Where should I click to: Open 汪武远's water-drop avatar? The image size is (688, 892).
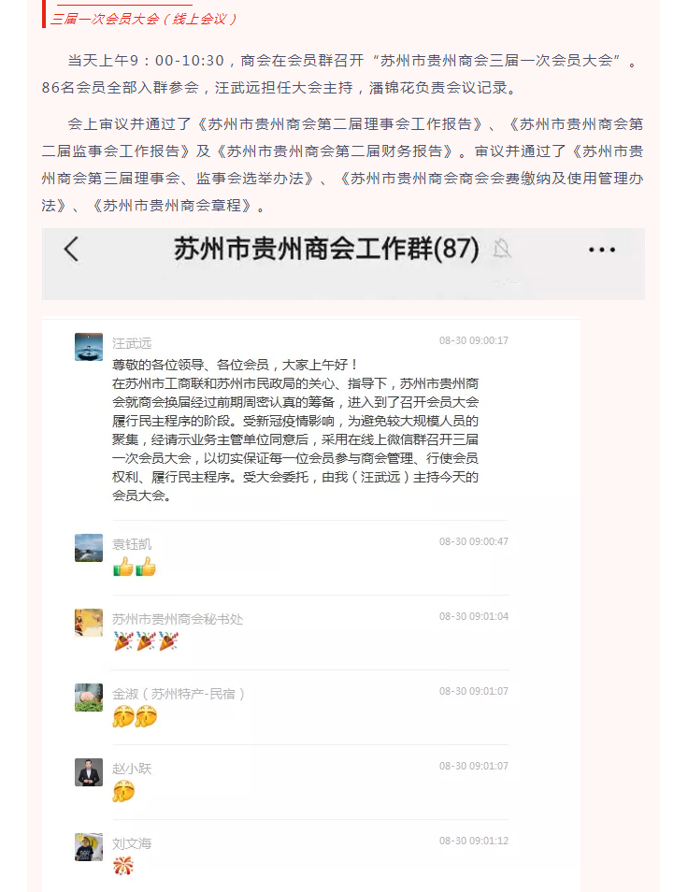[x=89, y=347]
